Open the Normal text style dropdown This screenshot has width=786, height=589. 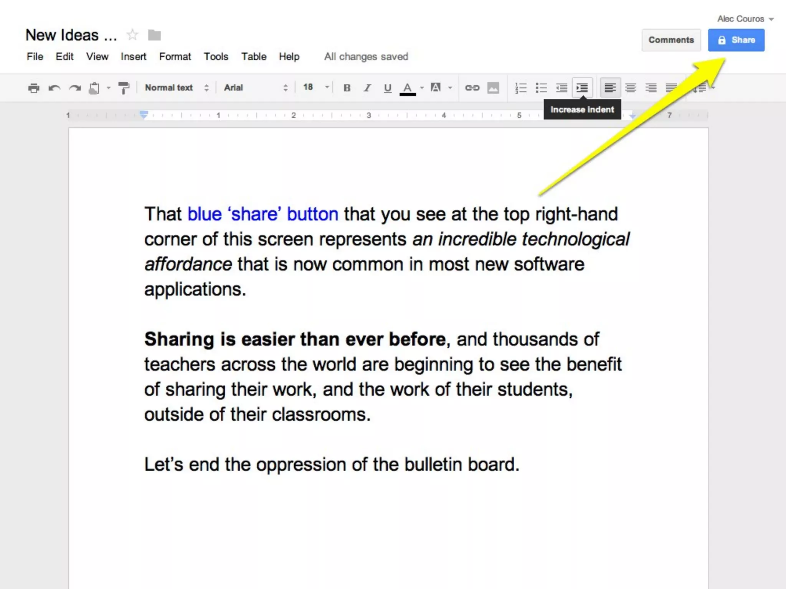177,88
